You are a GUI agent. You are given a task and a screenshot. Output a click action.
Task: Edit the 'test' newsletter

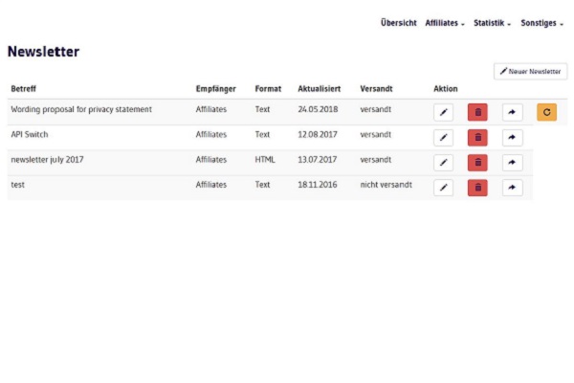click(x=443, y=188)
